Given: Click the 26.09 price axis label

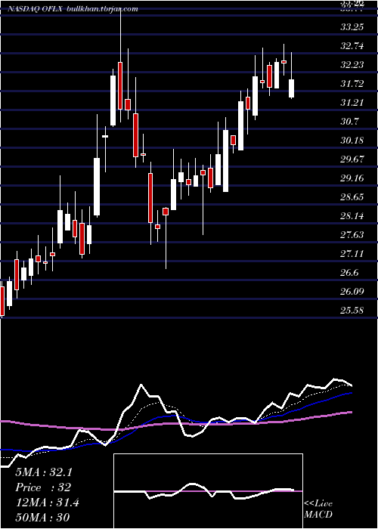Looking at the screenshot, I should 352,292.
